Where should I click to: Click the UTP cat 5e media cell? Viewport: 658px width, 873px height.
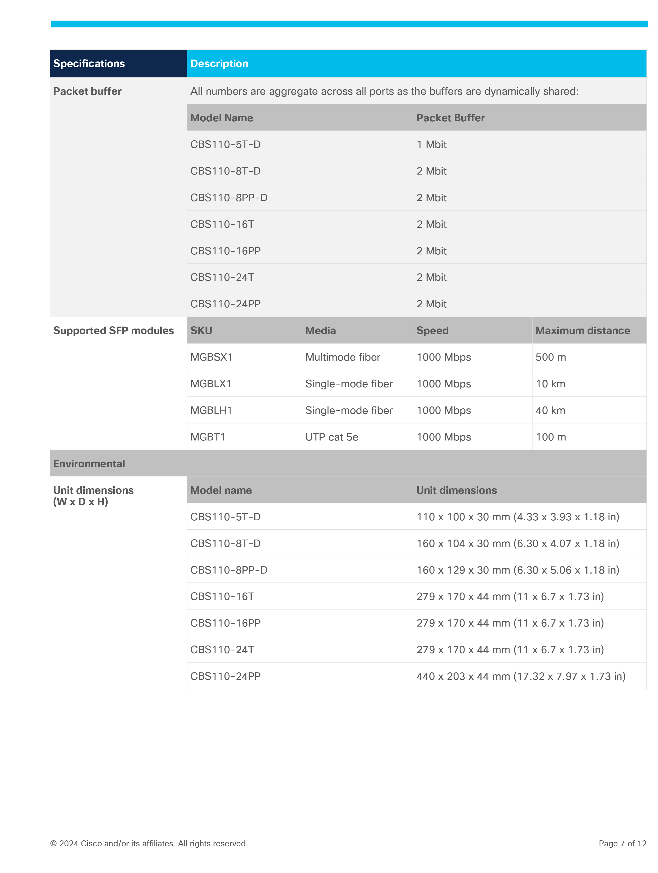[x=331, y=437]
